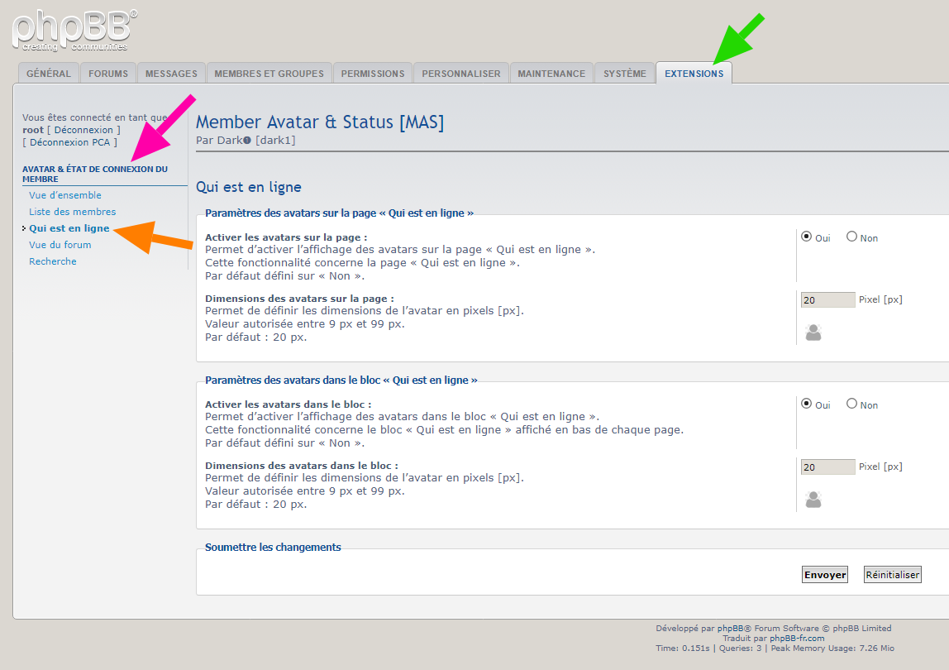Click the phpBB logo
The image size is (949, 670).
(74, 30)
